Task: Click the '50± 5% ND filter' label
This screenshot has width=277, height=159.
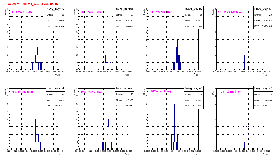Action: (91, 12)
